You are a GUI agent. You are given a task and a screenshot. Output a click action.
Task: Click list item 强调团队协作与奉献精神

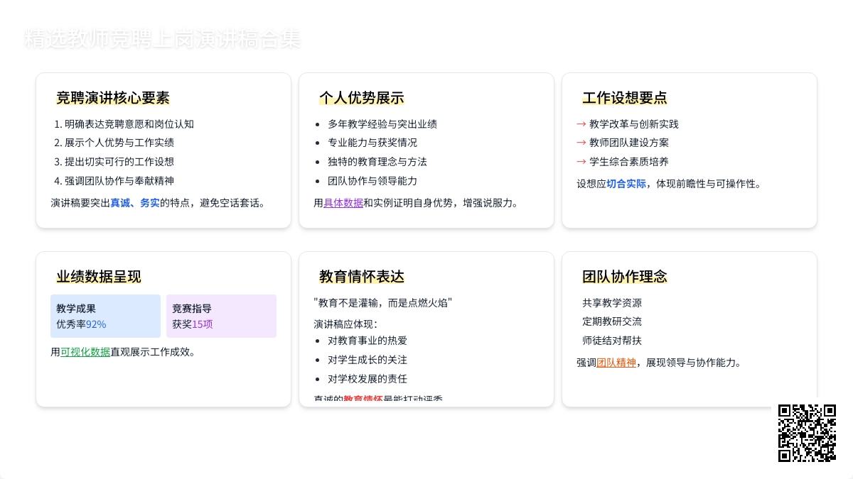coord(119,180)
